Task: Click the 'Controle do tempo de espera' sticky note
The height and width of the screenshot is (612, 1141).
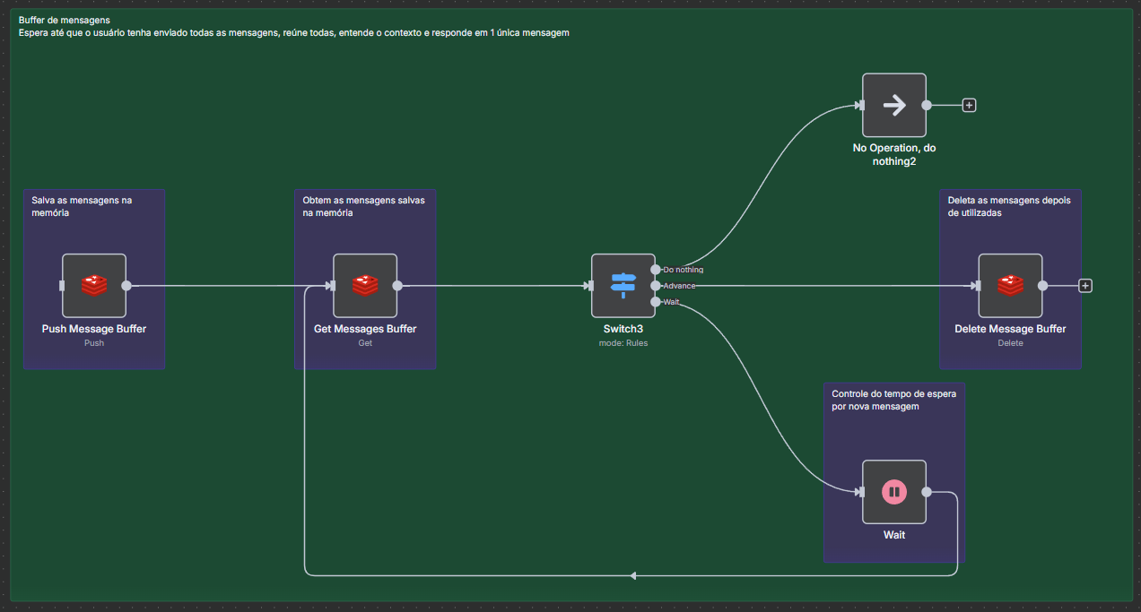Action: coord(893,399)
